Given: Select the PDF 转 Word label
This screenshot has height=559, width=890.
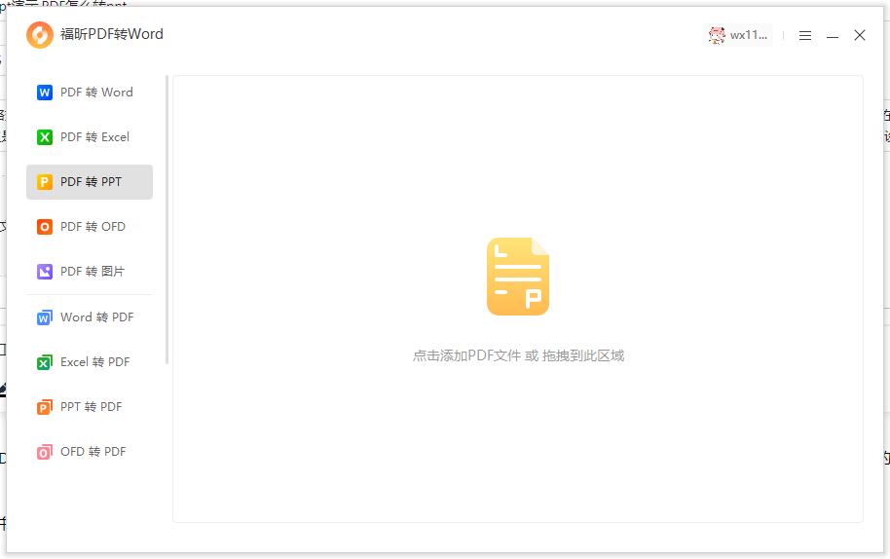Looking at the screenshot, I should point(96,93).
